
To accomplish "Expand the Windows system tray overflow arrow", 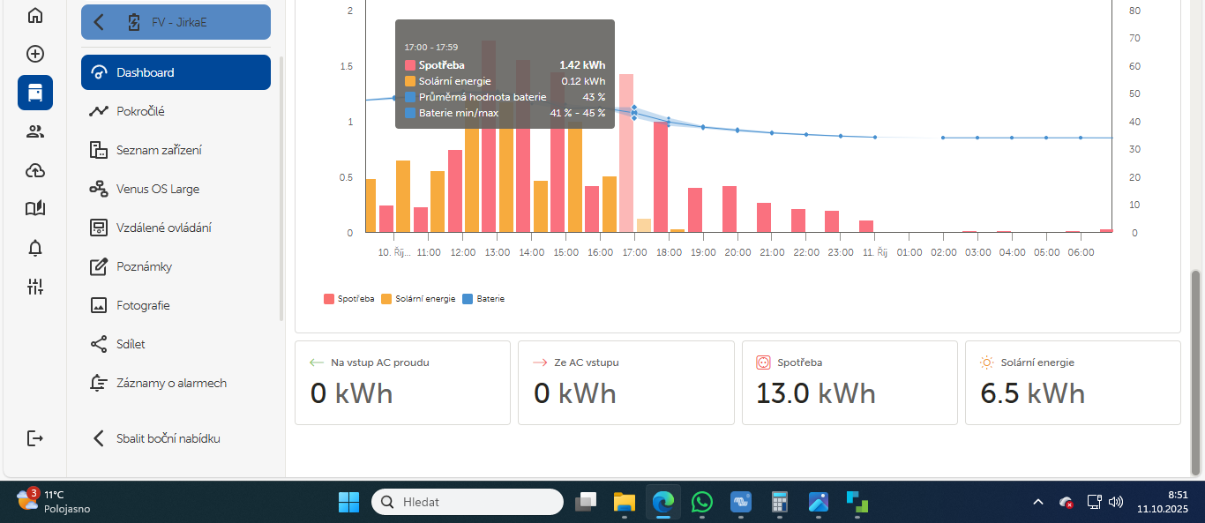I will [1037, 502].
